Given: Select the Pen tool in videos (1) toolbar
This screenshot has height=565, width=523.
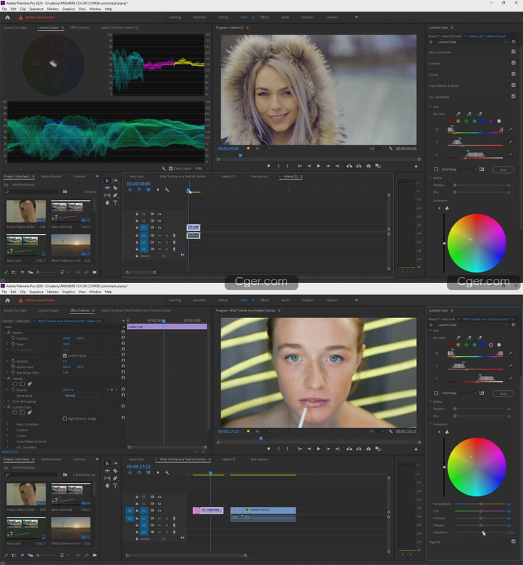Looking at the screenshot, I should pyautogui.click(x=115, y=195).
